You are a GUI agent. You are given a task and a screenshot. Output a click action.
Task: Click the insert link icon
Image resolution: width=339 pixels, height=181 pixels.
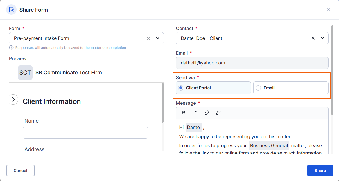207,113
